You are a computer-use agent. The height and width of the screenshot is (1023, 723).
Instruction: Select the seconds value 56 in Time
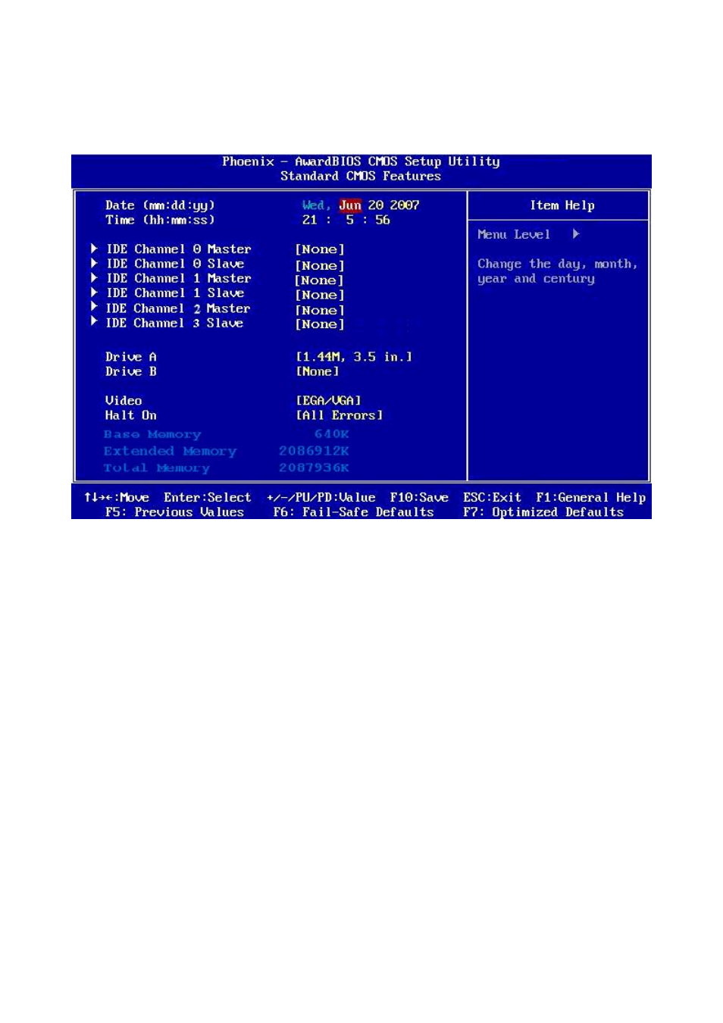point(383,220)
